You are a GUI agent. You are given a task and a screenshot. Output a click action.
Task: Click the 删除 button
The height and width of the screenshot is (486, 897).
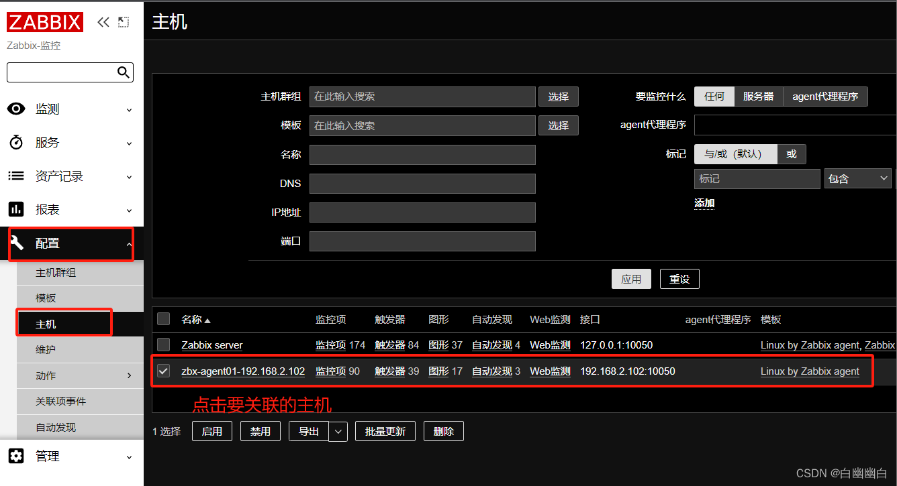[x=444, y=431]
